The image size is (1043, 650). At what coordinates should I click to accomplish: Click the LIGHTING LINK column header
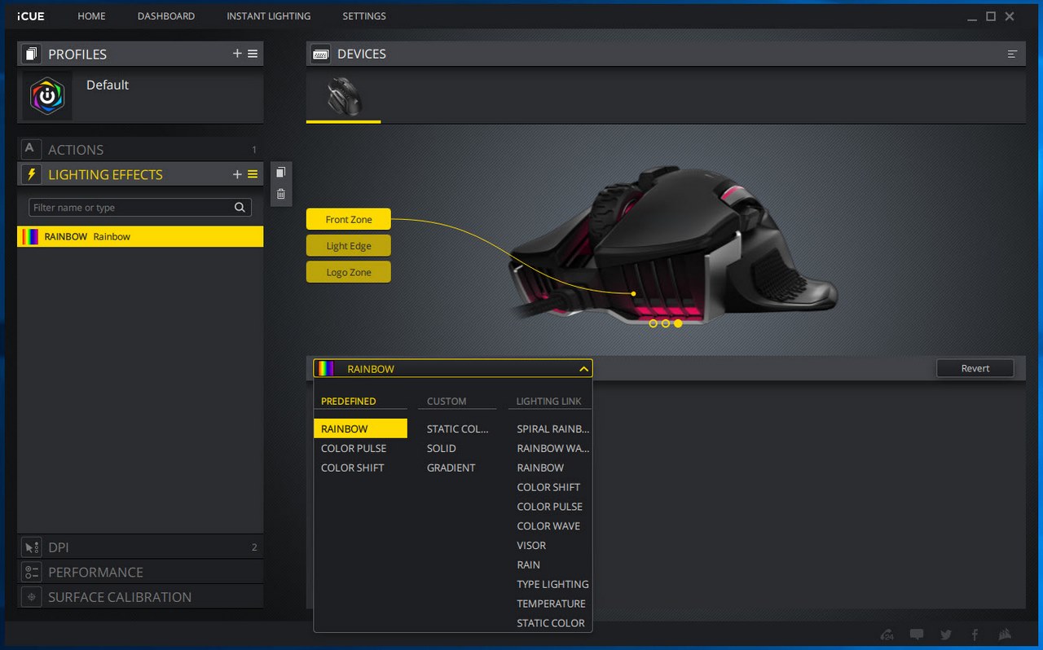pyautogui.click(x=549, y=401)
